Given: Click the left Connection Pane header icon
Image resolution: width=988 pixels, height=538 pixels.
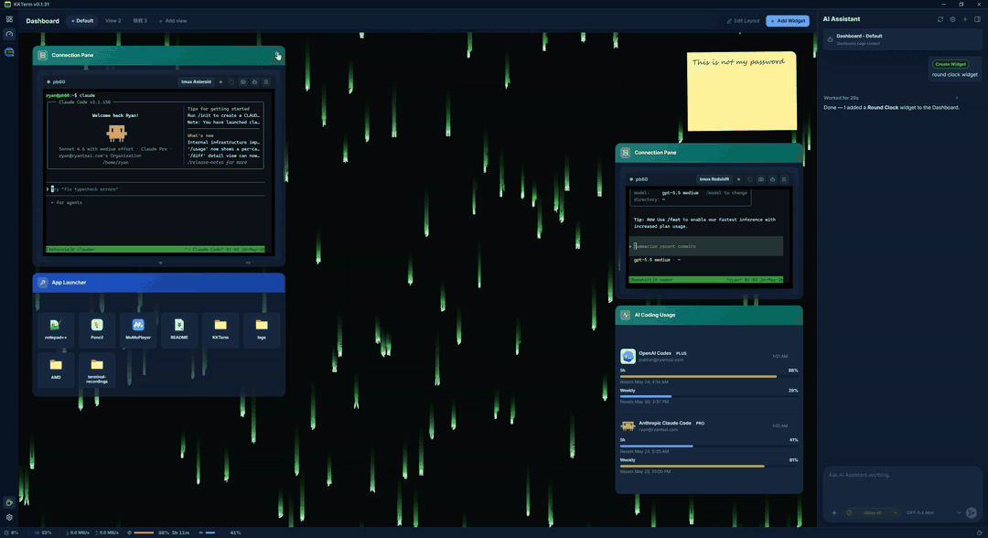Looking at the screenshot, I should [x=42, y=56].
